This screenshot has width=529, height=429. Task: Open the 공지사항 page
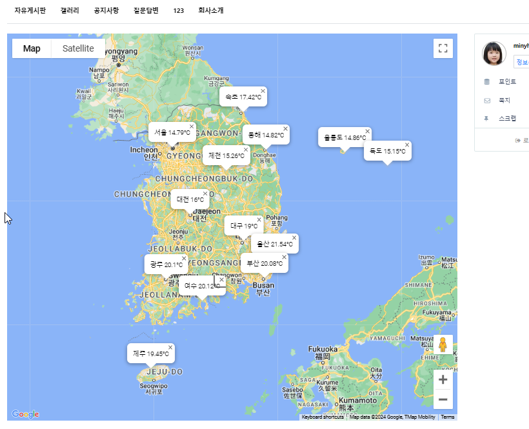pos(106,10)
